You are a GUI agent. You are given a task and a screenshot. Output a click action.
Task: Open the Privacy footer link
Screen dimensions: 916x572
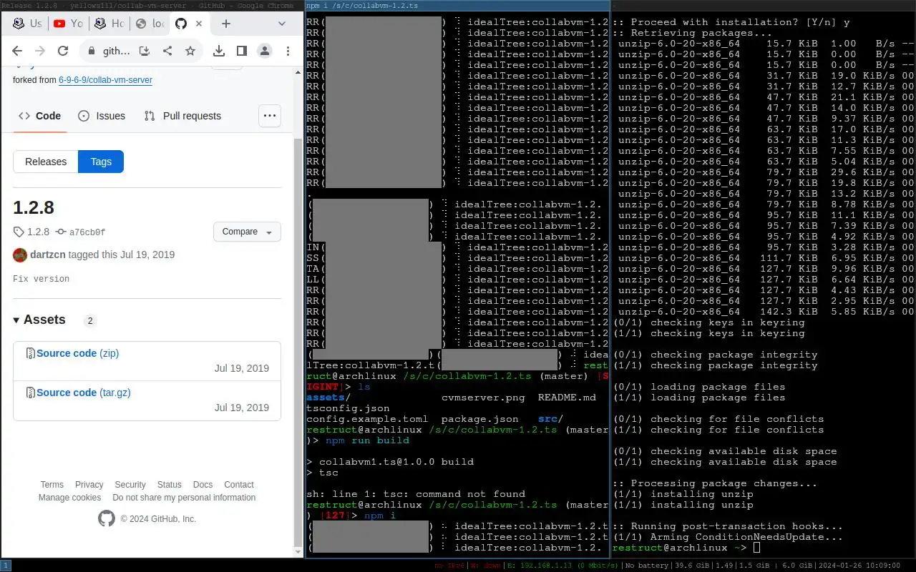(89, 485)
